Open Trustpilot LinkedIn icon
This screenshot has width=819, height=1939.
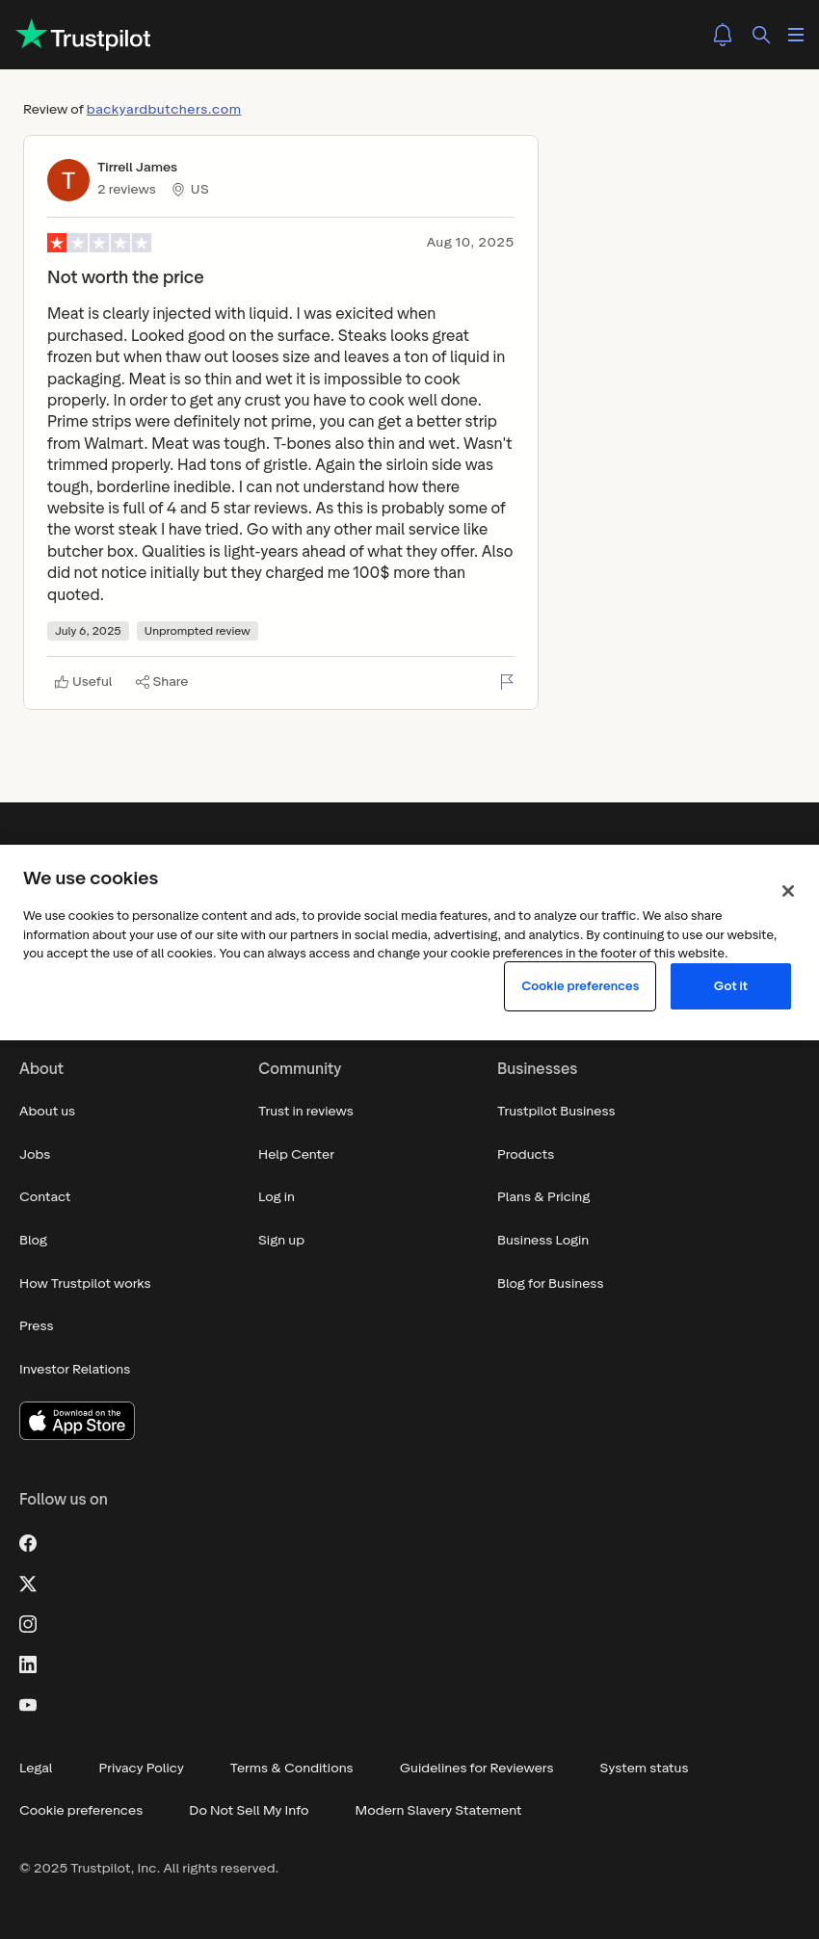(28, 1664)
